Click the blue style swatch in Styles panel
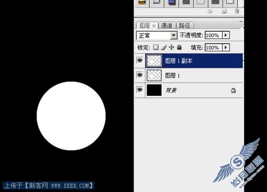The height and width of the screenshot is (192, 267). (x=172, y=3)
